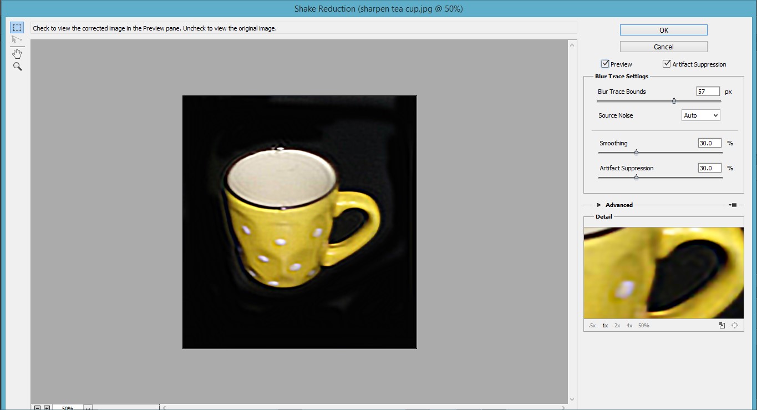
Task: Open the preview zoom level dropdown
Action: tap(87, 408)
